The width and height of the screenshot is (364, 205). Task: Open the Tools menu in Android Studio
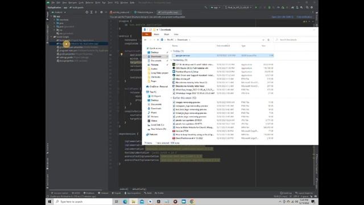click(110, 2)
